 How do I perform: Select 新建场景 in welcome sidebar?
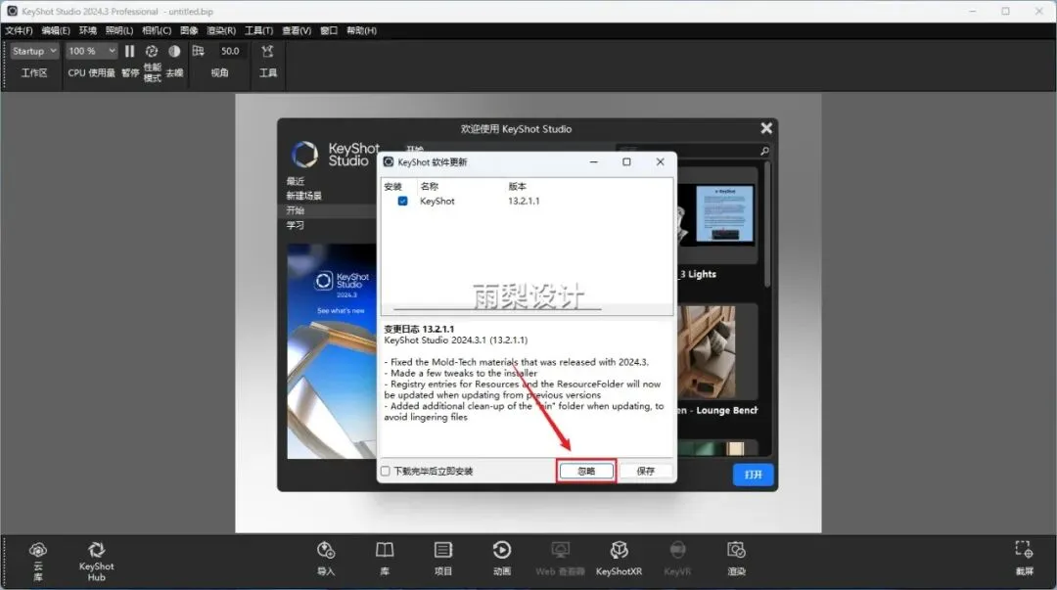(x=303, y=196)
